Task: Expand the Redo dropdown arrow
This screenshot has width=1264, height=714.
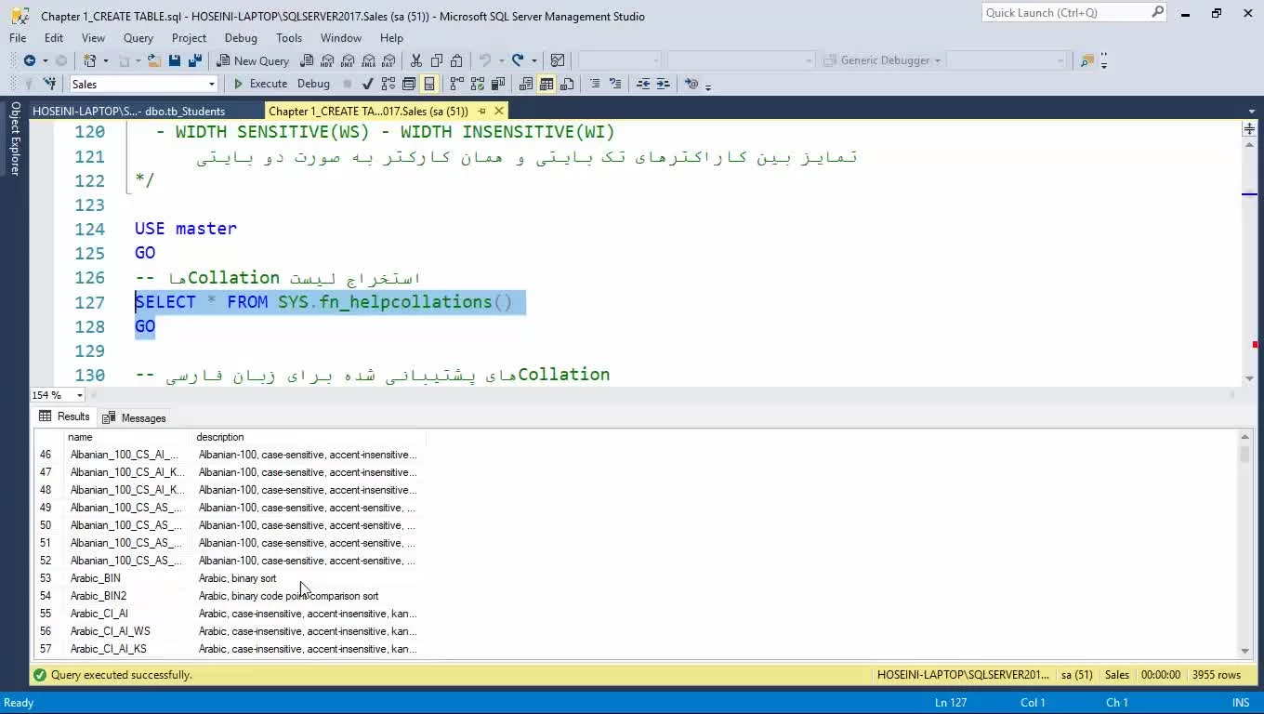Action: tap(533, 60)
